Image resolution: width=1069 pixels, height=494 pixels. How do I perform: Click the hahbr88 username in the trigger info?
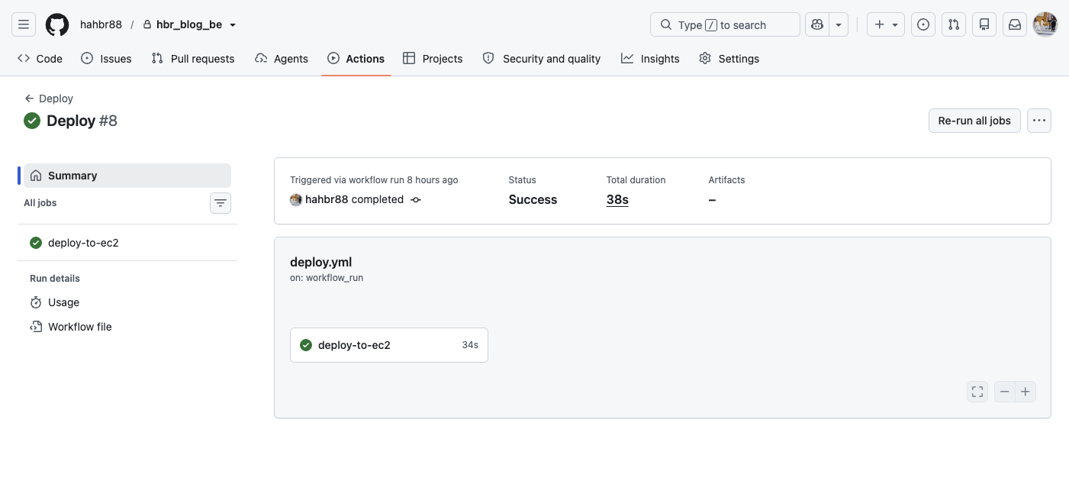pyautogui.click(x=327, y=199)
